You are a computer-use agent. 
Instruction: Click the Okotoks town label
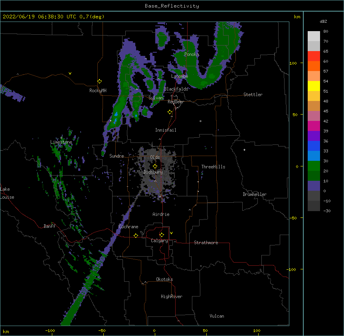(x=164, y=279)
